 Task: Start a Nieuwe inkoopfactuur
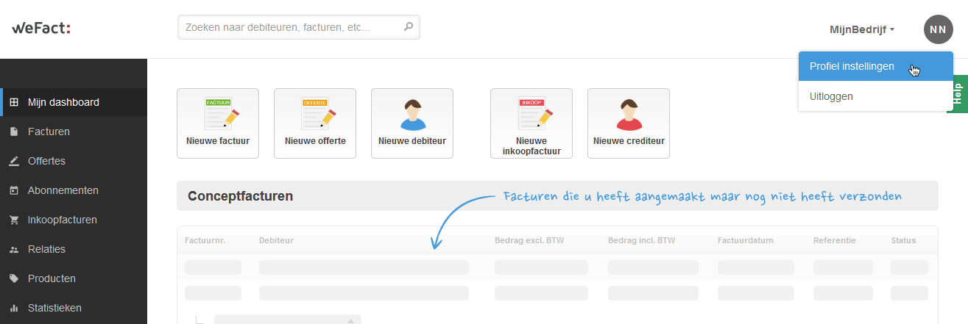click(x=531, y=123)
